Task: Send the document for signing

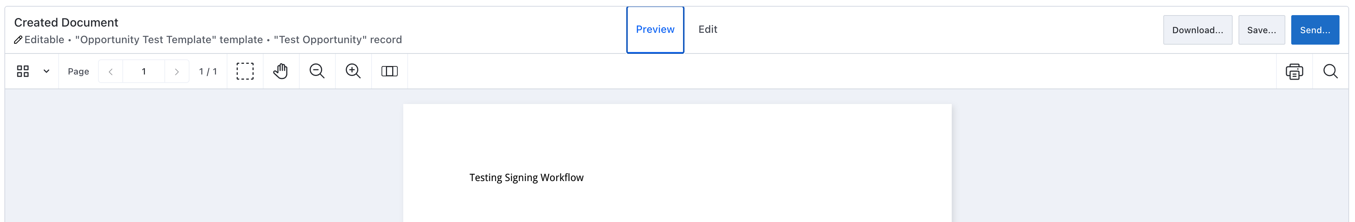Action: tap(1316, 30)
